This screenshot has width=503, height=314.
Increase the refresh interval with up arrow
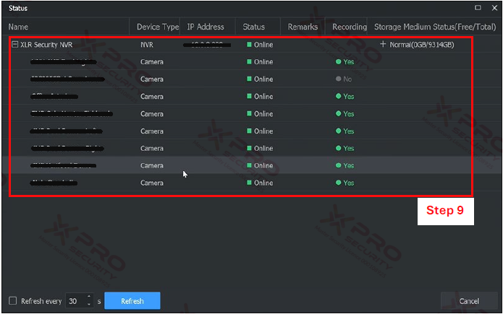89,297
